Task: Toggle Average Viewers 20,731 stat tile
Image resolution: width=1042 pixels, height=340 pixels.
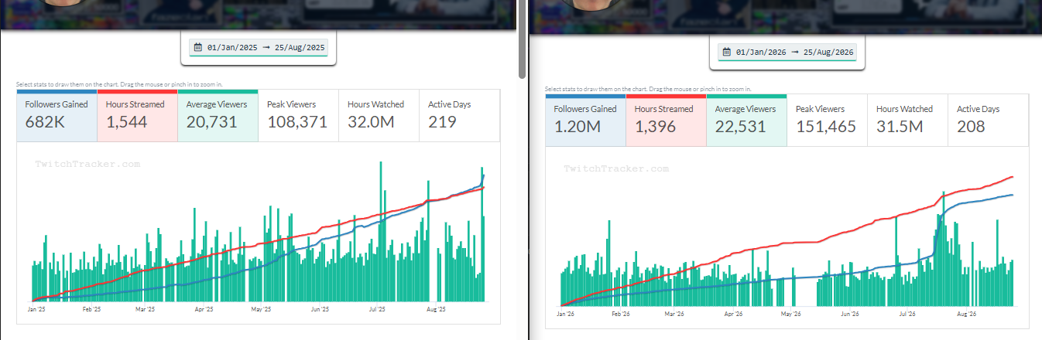Action: 218,116
